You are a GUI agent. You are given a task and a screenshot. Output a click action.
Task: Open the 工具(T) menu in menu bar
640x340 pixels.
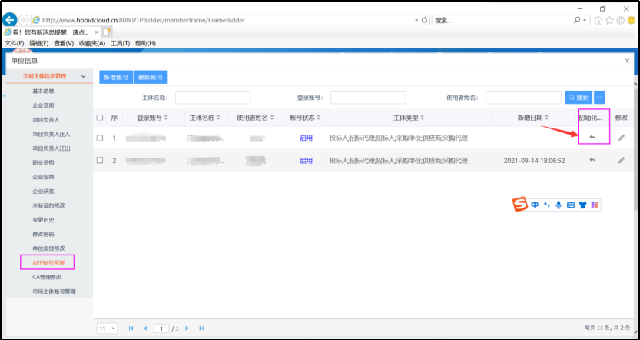coord(121,44)
